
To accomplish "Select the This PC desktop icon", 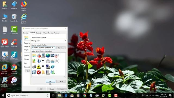I will click(5, 18).
